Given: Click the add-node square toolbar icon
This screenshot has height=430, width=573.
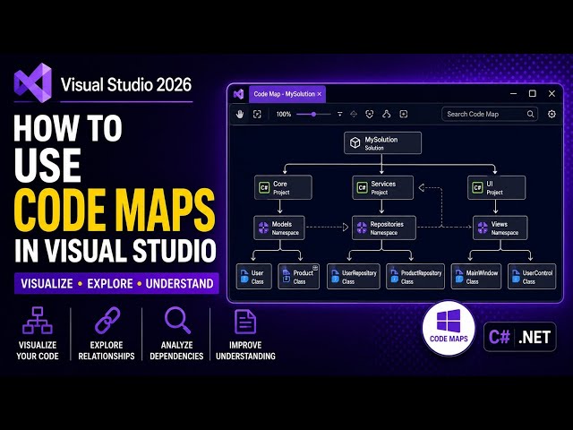Looking at the screenshot, I should pos(404,114).
